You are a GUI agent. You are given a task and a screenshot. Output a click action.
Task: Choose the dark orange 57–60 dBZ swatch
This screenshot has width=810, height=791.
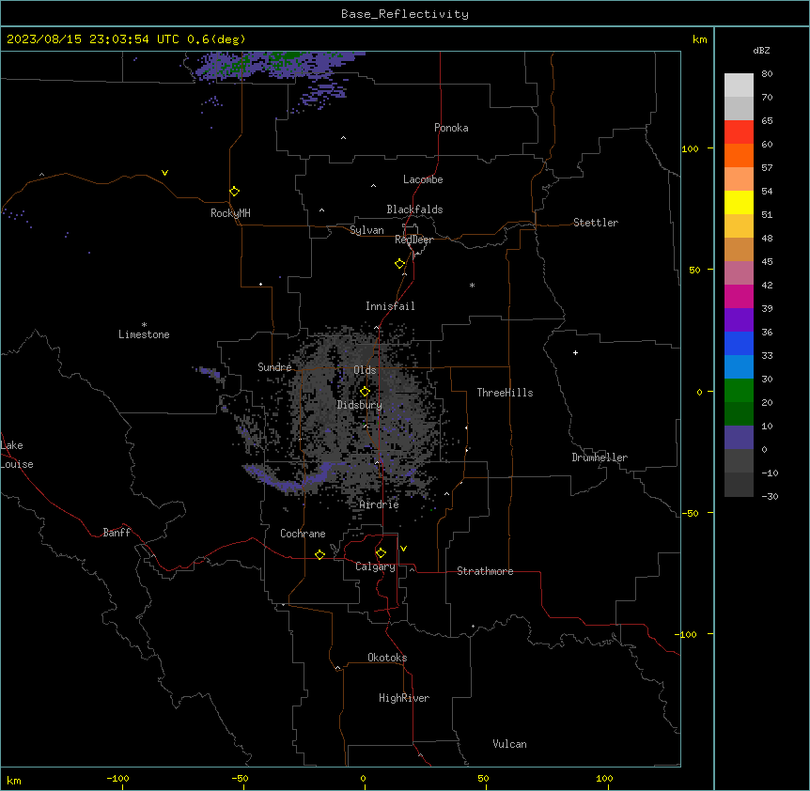tap(739, 155)
